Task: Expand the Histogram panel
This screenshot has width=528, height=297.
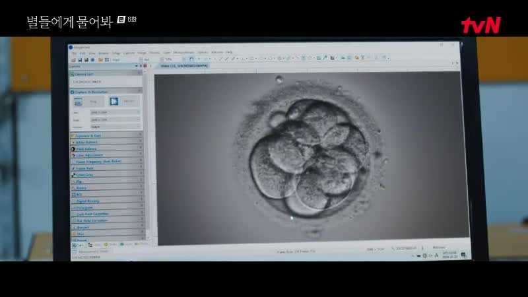Action: coord(107,207)
